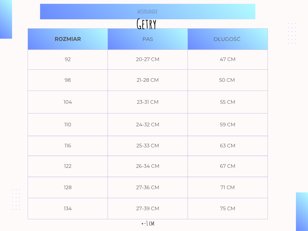
Task: Click the size 128 cell
Action: pos(68,187)
